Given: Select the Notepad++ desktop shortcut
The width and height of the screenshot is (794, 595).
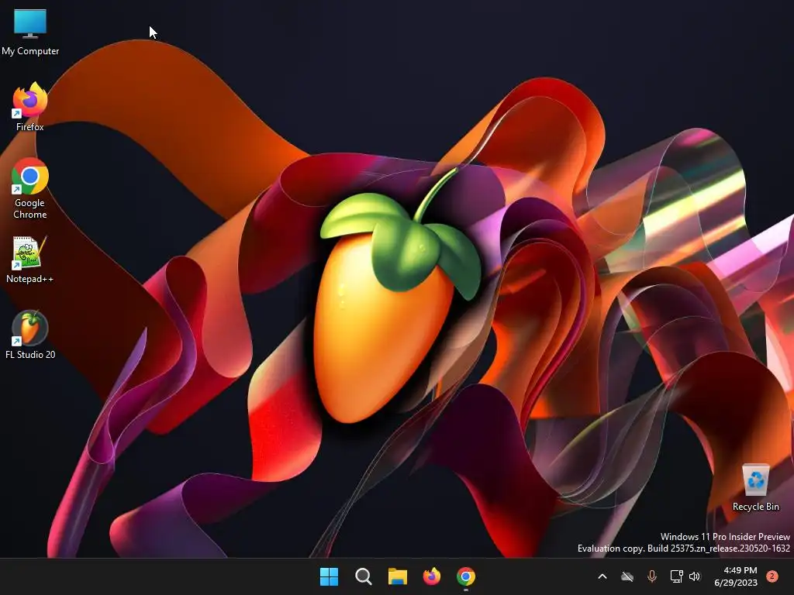Looking at the screenshot, I should (x=30, y=260).
